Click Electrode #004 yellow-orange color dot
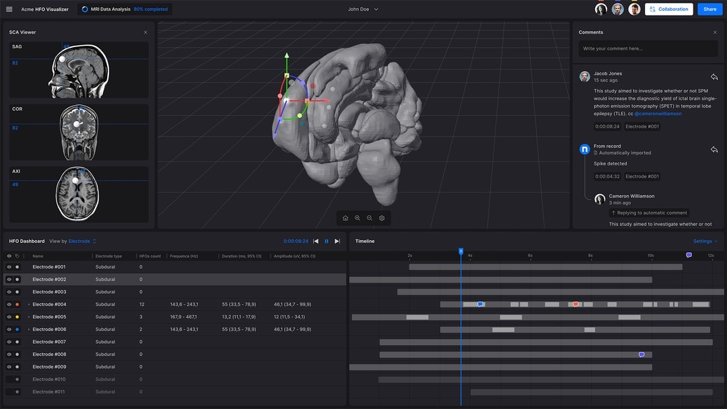727x409 pixels. 18,305
